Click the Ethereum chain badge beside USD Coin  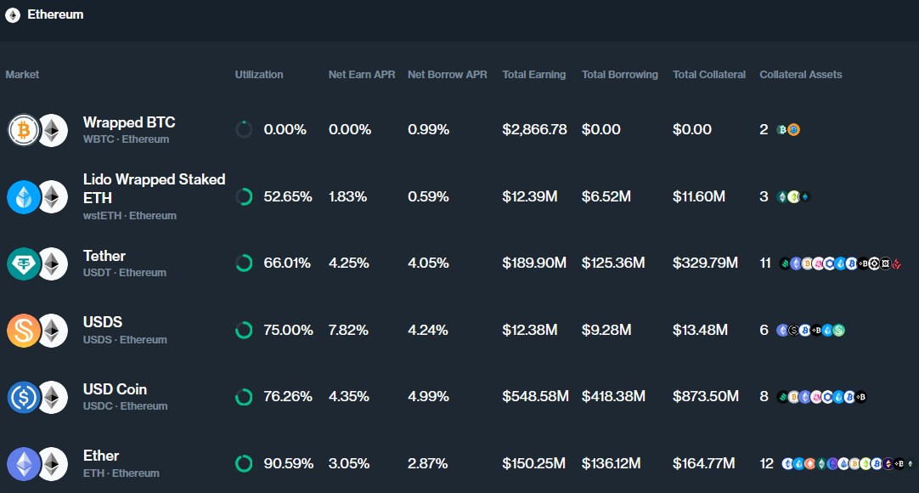(53, 397)
